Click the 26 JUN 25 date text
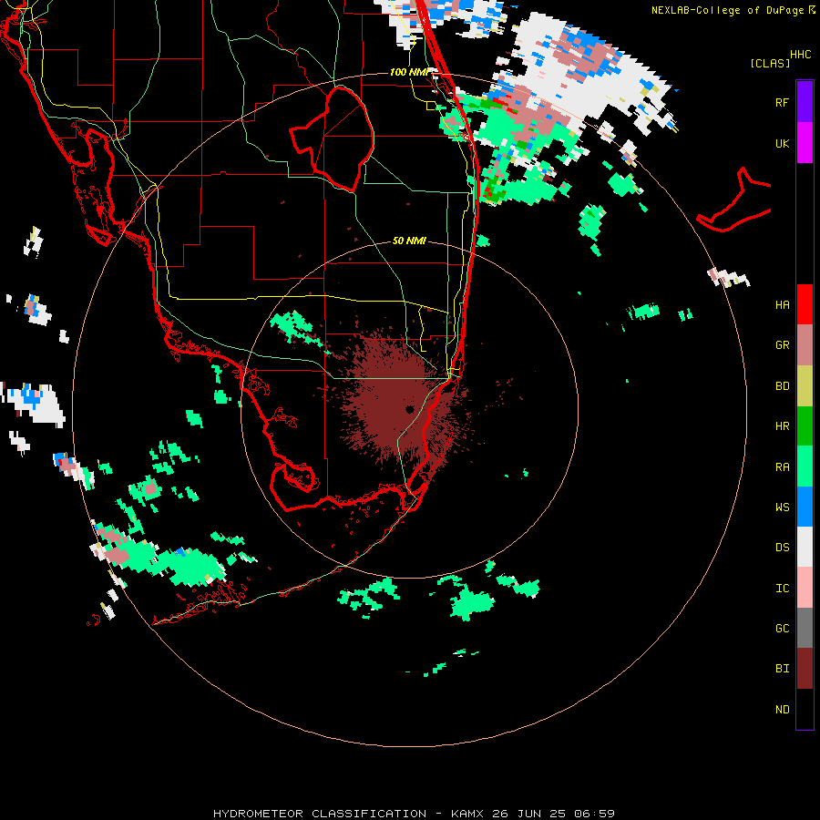This screenshot has width=820, height=820. (528, 814)
